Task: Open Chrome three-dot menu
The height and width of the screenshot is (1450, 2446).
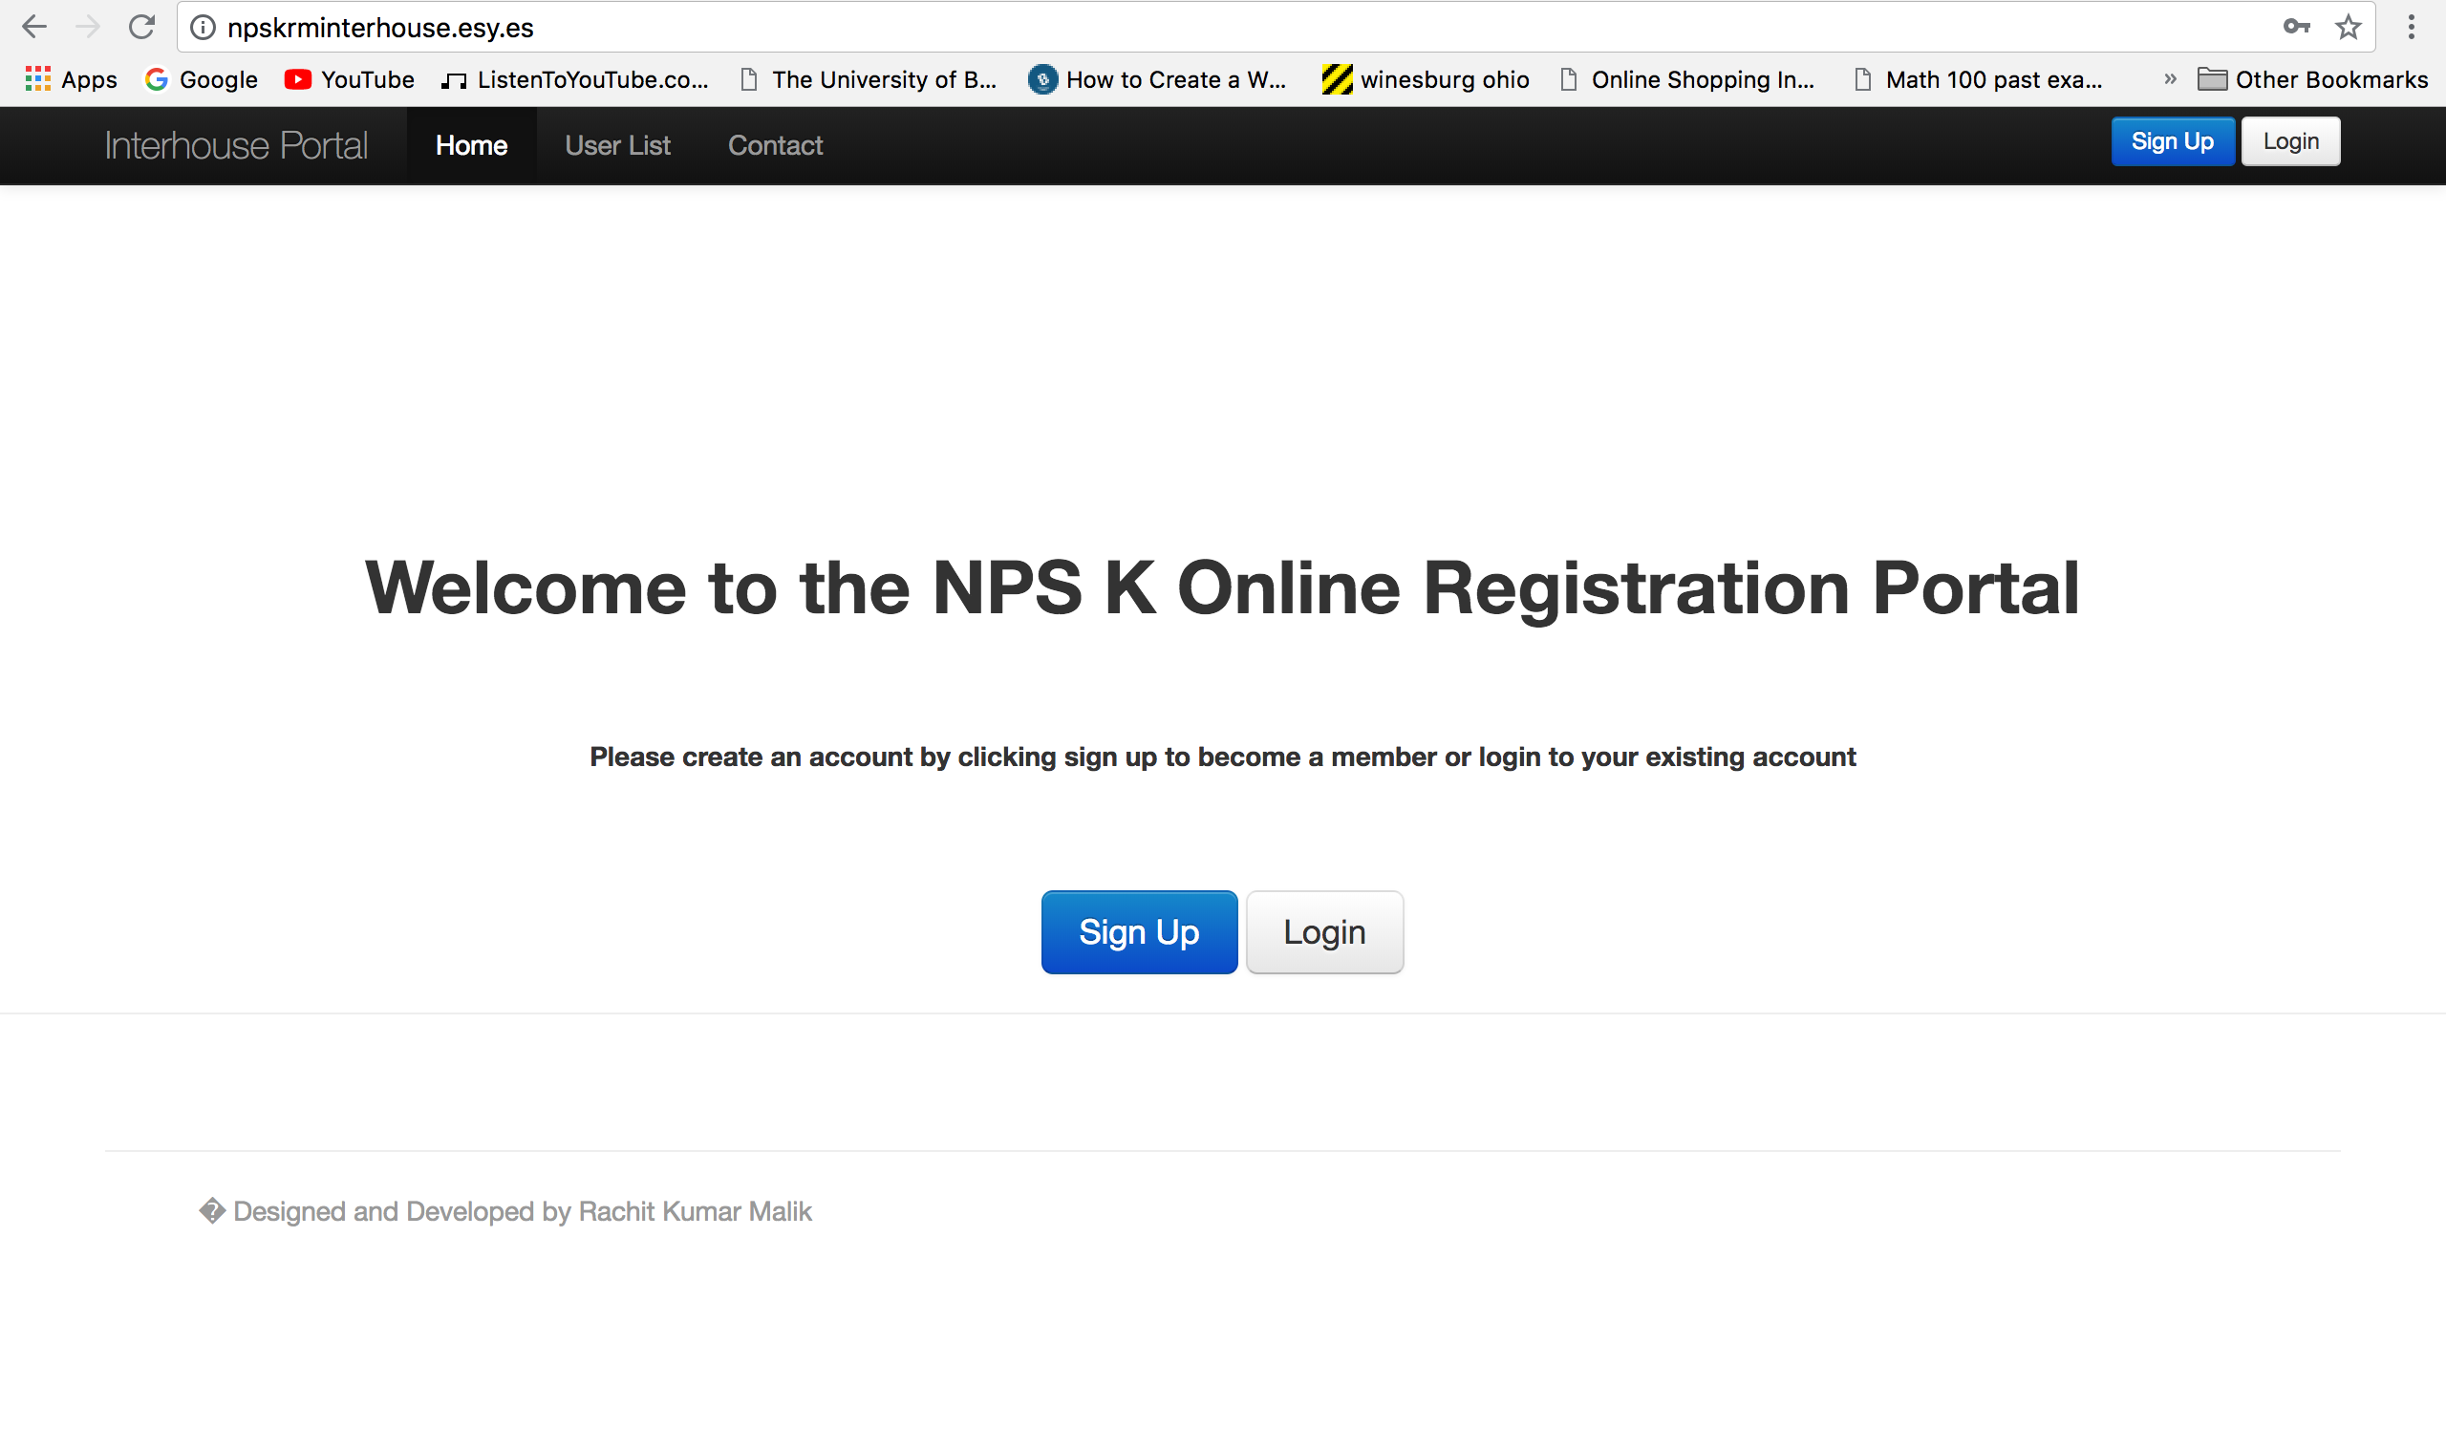Action: click(x=2411, y=28)
